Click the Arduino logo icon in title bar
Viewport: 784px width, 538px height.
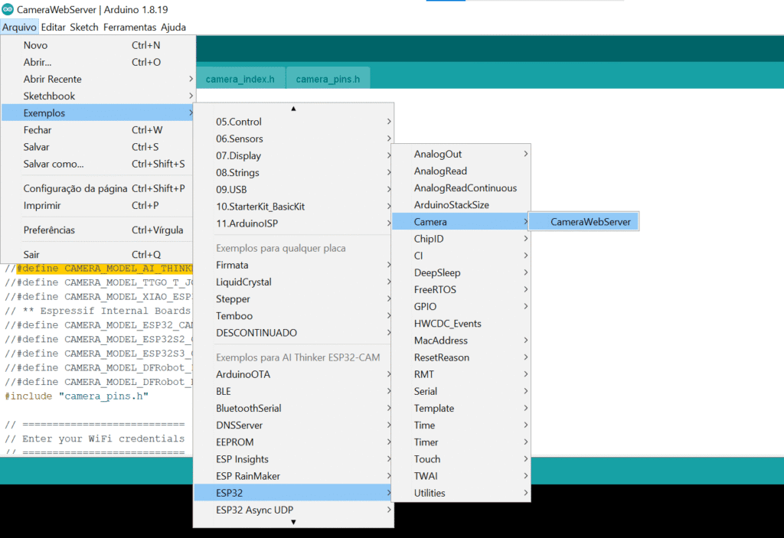point(8,8)
